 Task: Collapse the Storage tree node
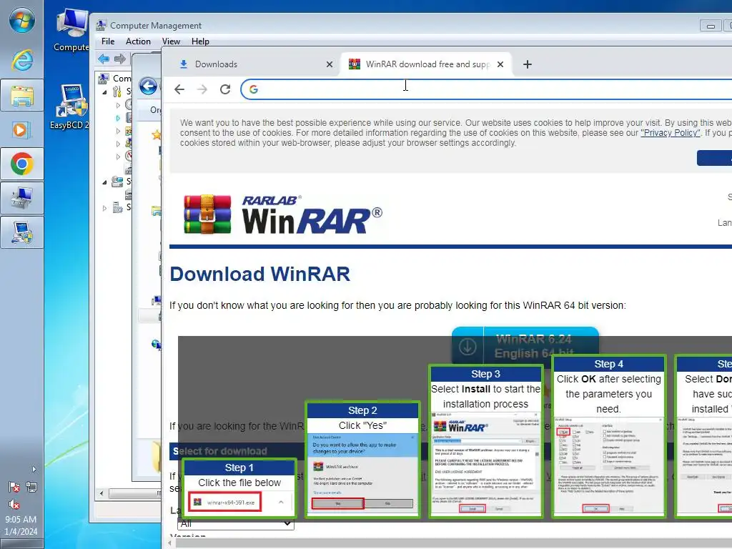pos(104,182)
